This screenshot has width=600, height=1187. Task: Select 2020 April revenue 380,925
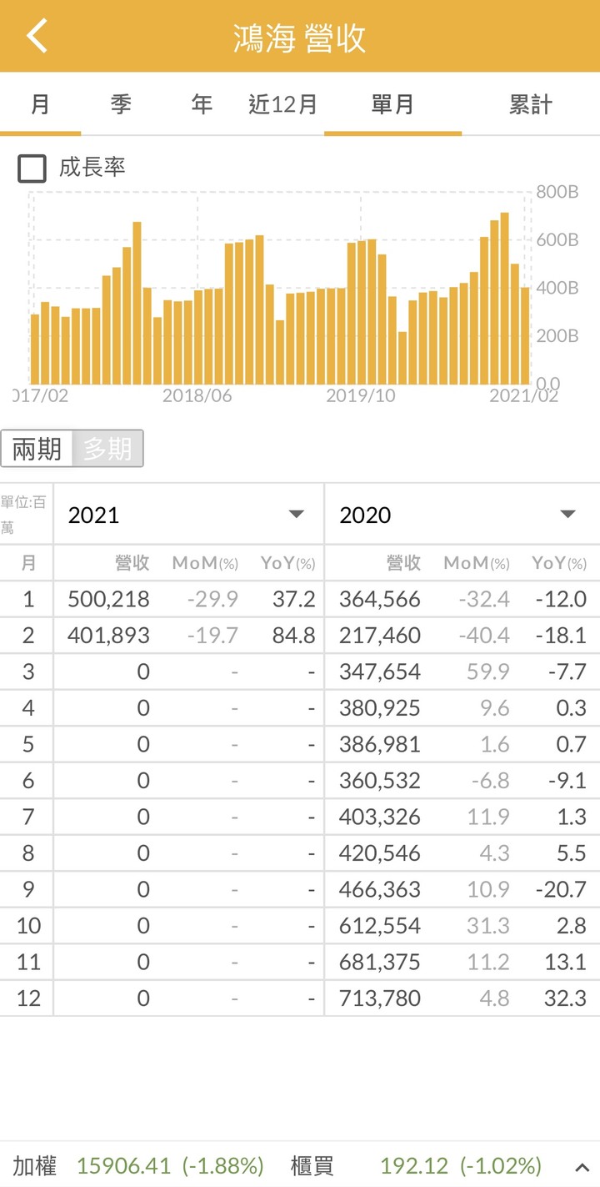click(380, 708)
